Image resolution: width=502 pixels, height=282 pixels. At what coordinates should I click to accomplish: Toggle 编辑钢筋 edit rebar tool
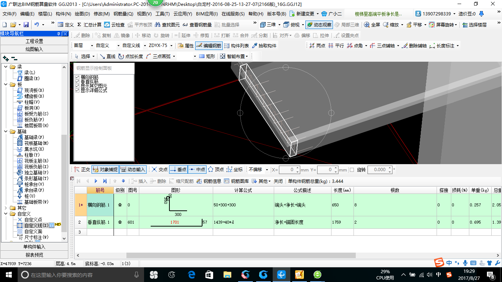coord(209,46)
